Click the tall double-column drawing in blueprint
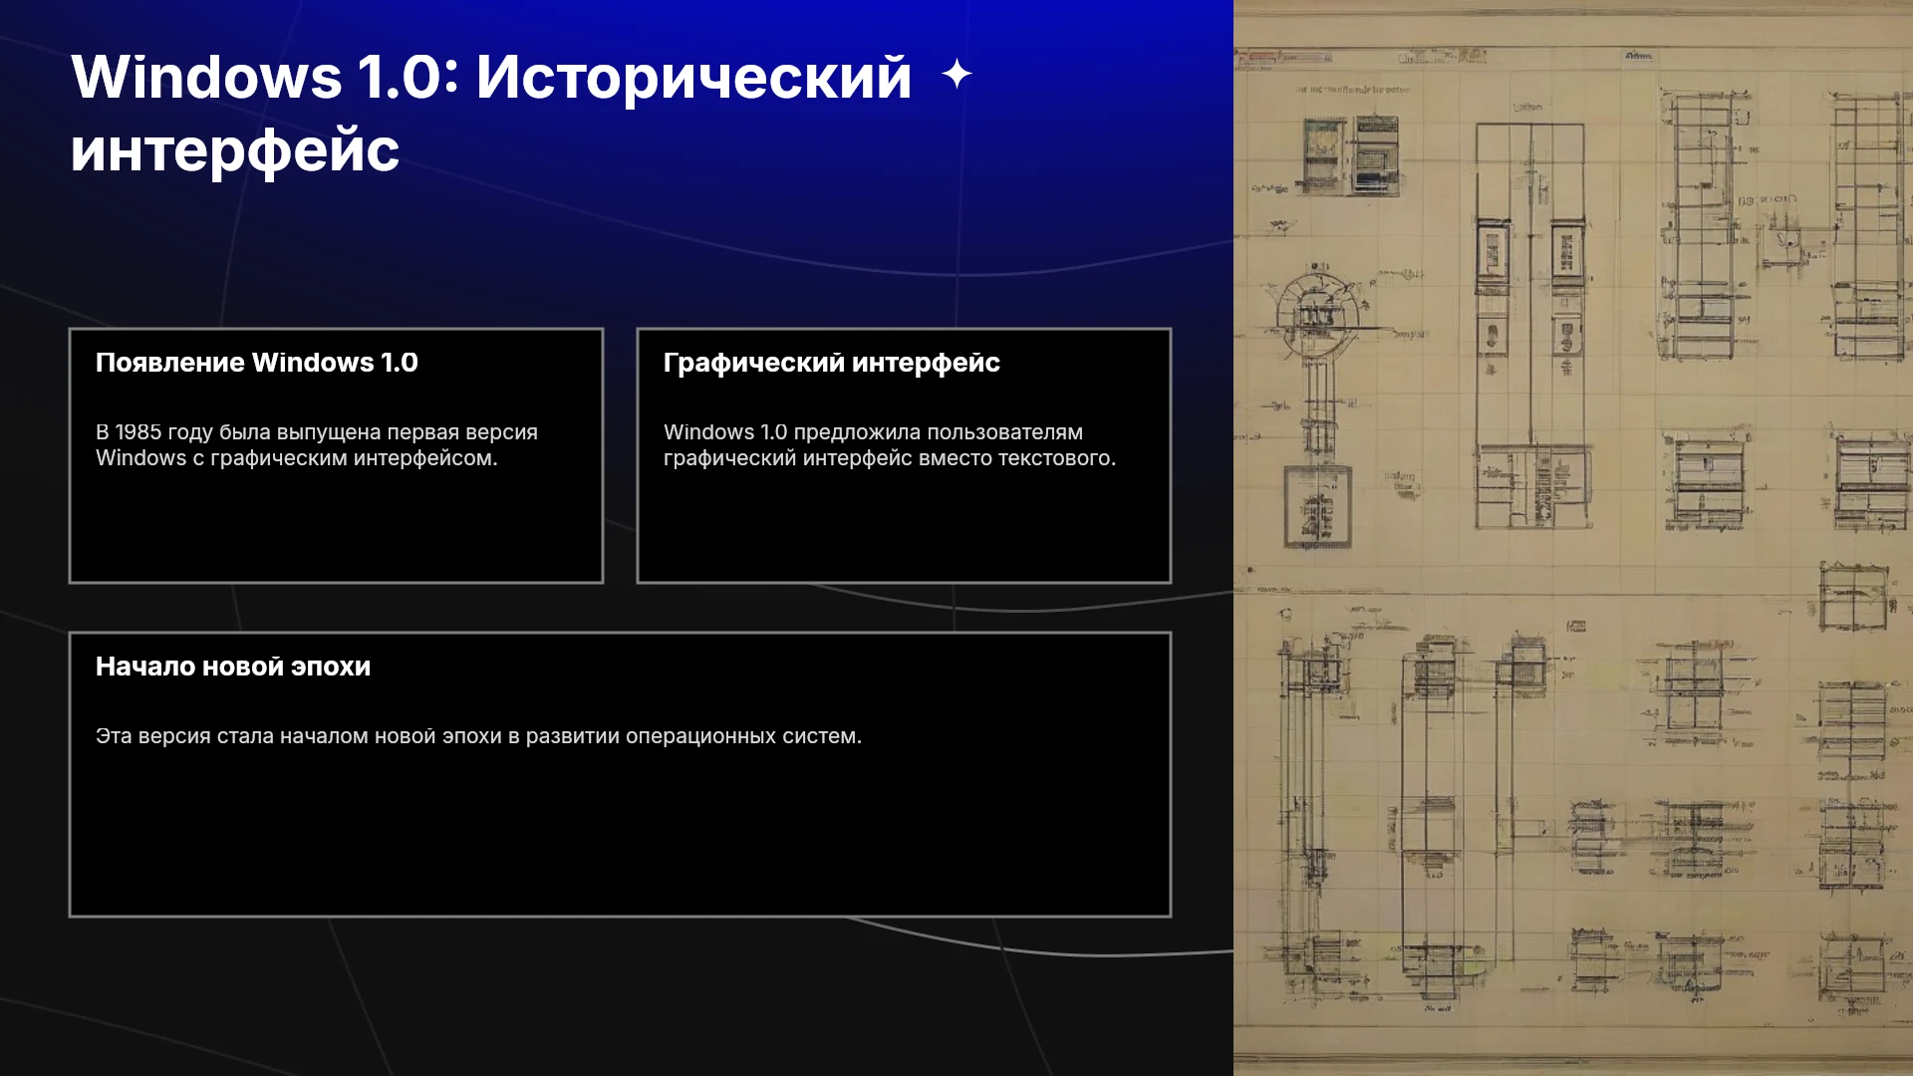Viewport: 1913px width, 1076px height. [1529, 326]
